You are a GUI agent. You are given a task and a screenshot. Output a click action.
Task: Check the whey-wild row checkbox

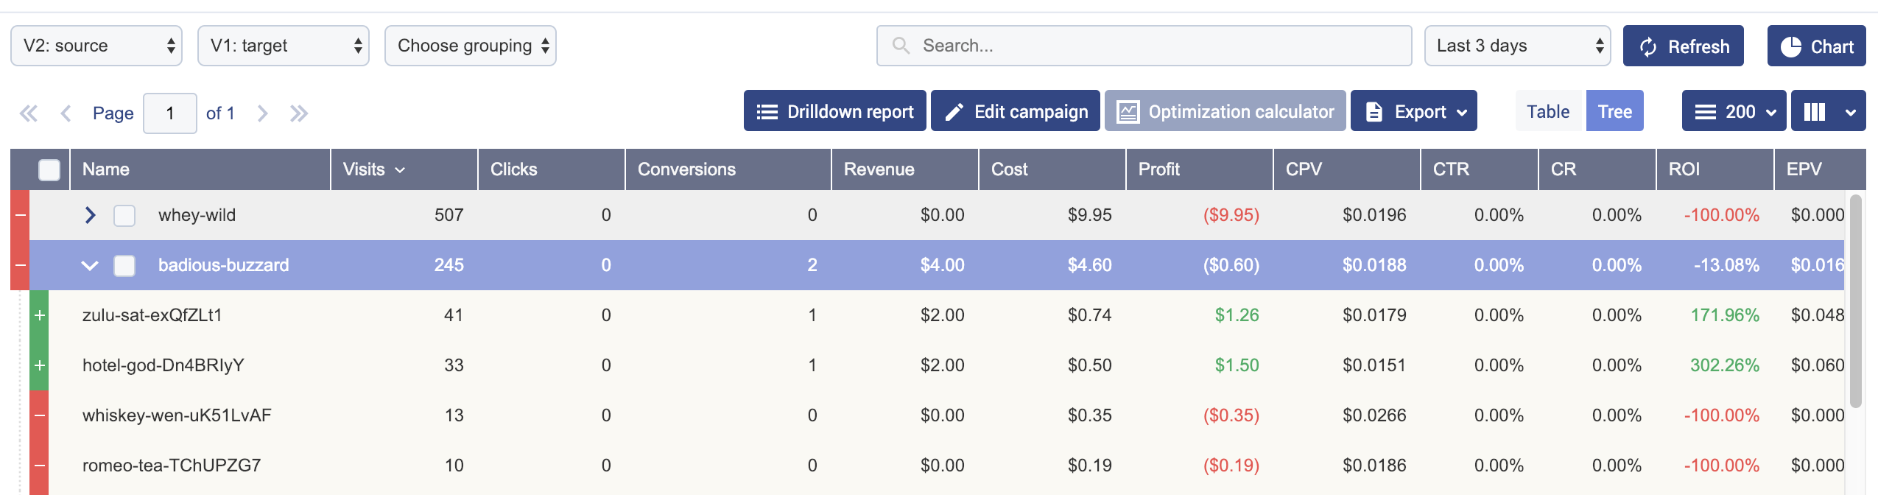point(124,216)
